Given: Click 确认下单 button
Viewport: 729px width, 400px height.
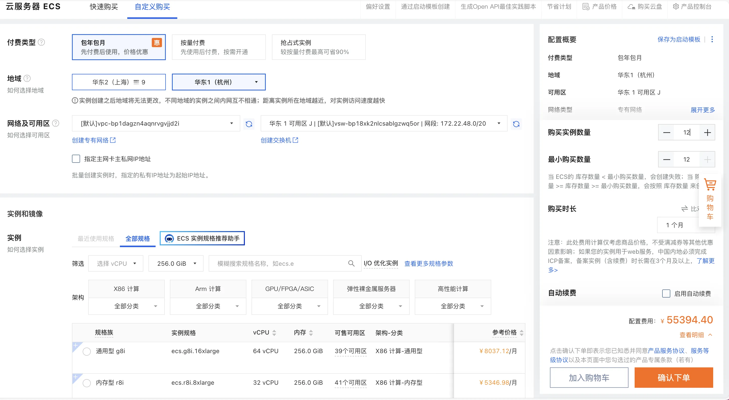Looking at the screenshot, I should tap(674, 378).
